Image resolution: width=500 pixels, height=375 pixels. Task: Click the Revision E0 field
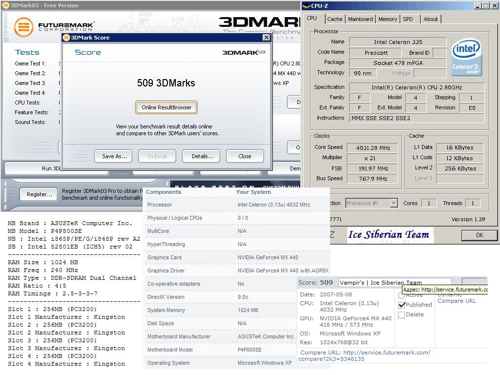pyautogui.click(x=472, y=108)
